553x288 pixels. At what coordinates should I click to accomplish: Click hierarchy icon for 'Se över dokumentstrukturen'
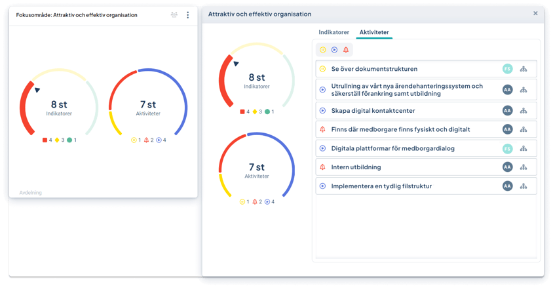[524, 69]
